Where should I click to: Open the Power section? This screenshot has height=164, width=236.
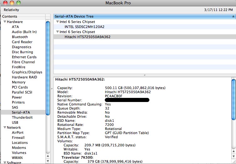[17, 97]
